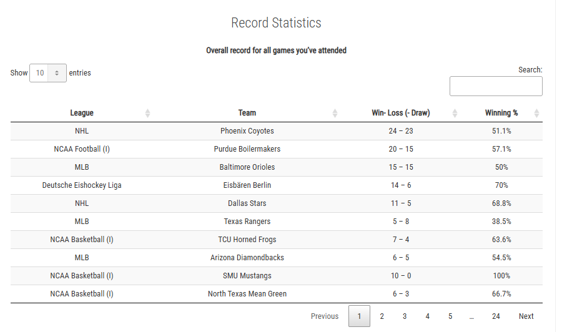Viewport: 567px width, 332px height.
Task: Click into the Search input field
Action: (x=496, y=86)
